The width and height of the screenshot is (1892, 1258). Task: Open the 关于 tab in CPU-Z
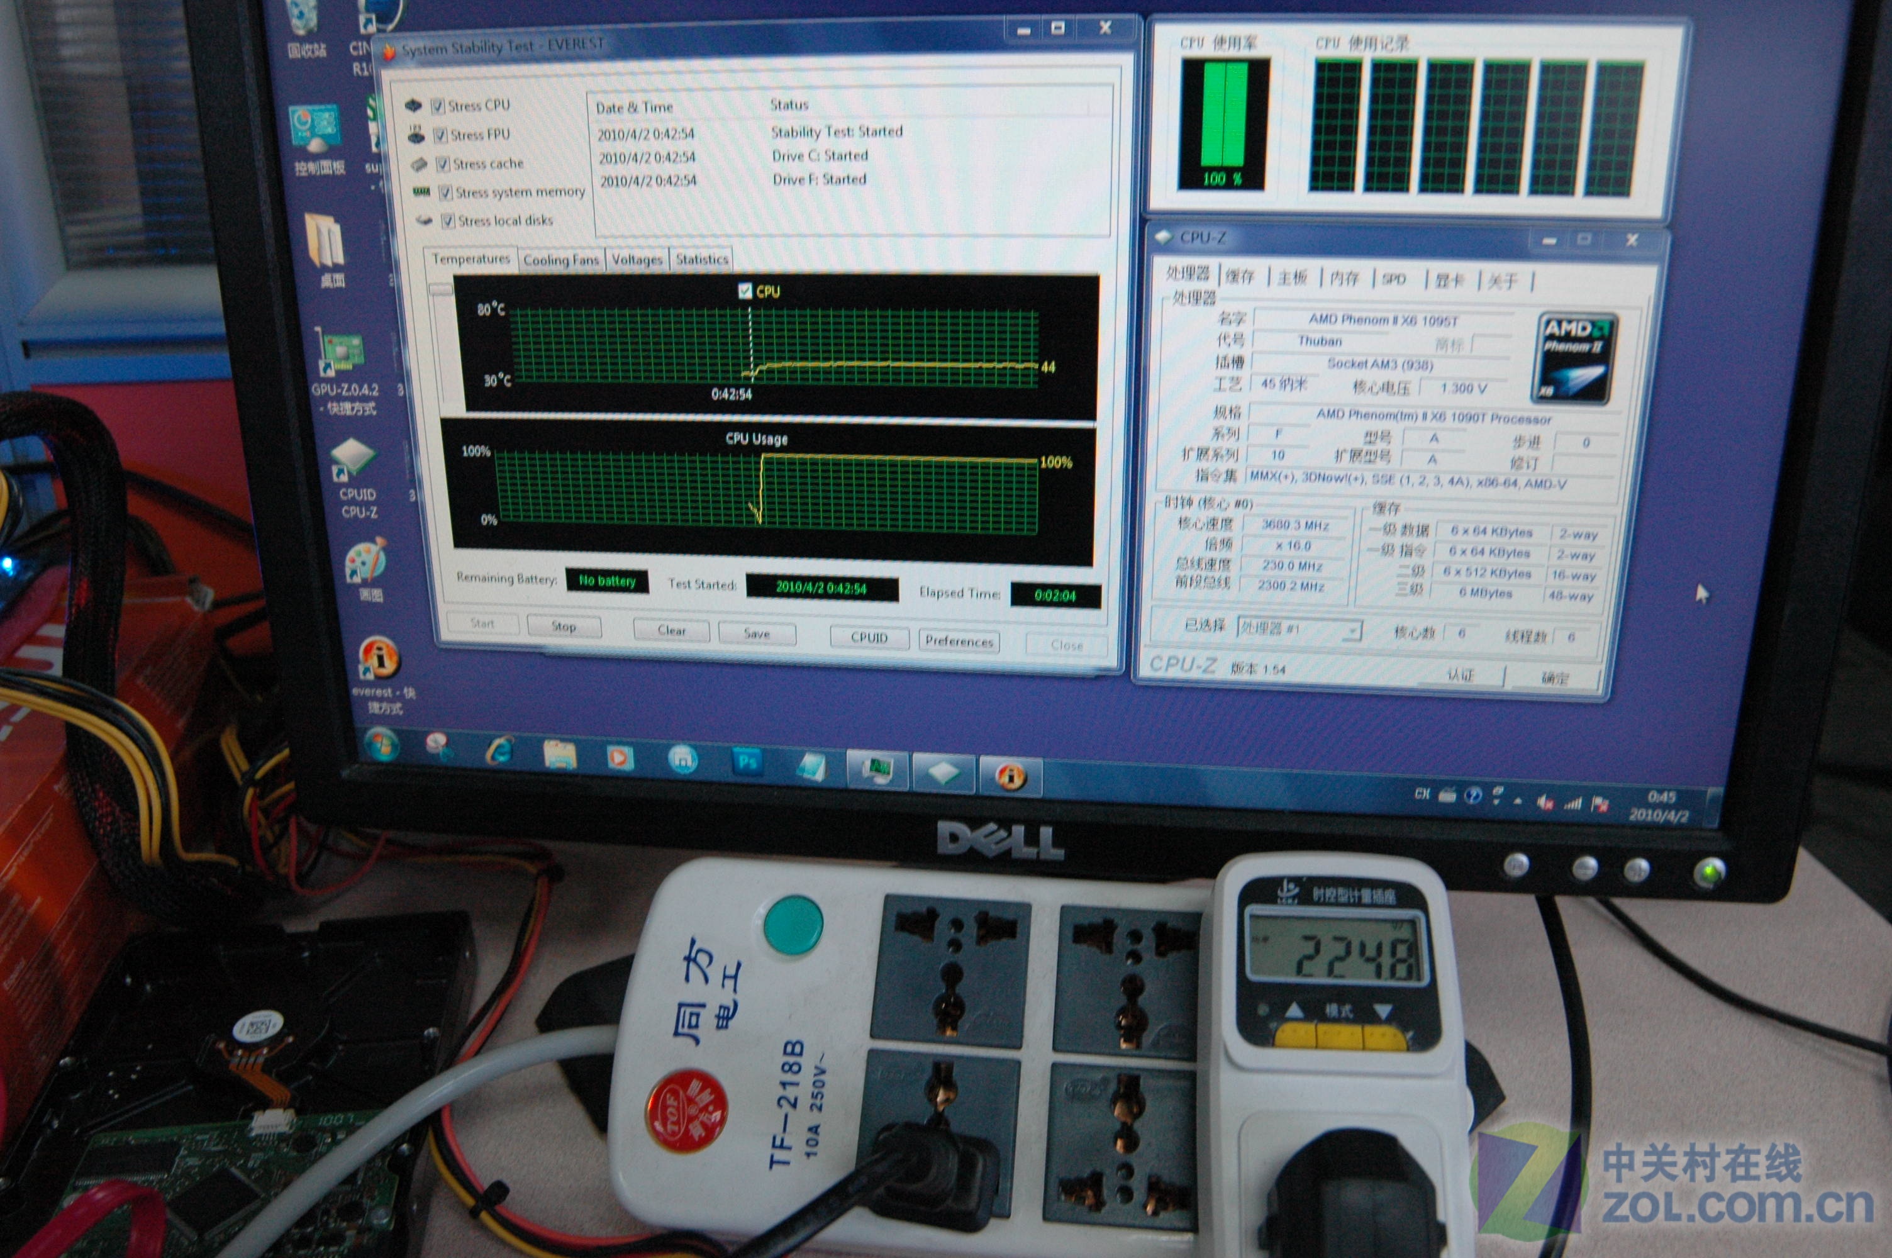1502,281
